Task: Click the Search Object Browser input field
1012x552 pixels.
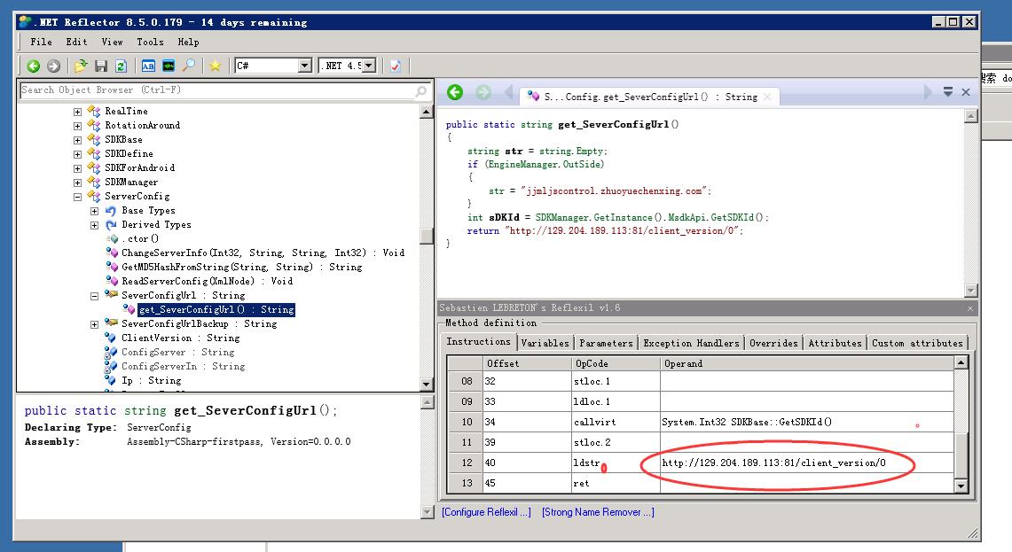Action: tap(213, 90)
